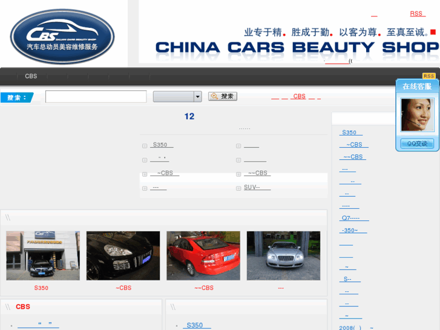Open the silver Bentley thumbnail
440x330 pixels.
(283, 256)
